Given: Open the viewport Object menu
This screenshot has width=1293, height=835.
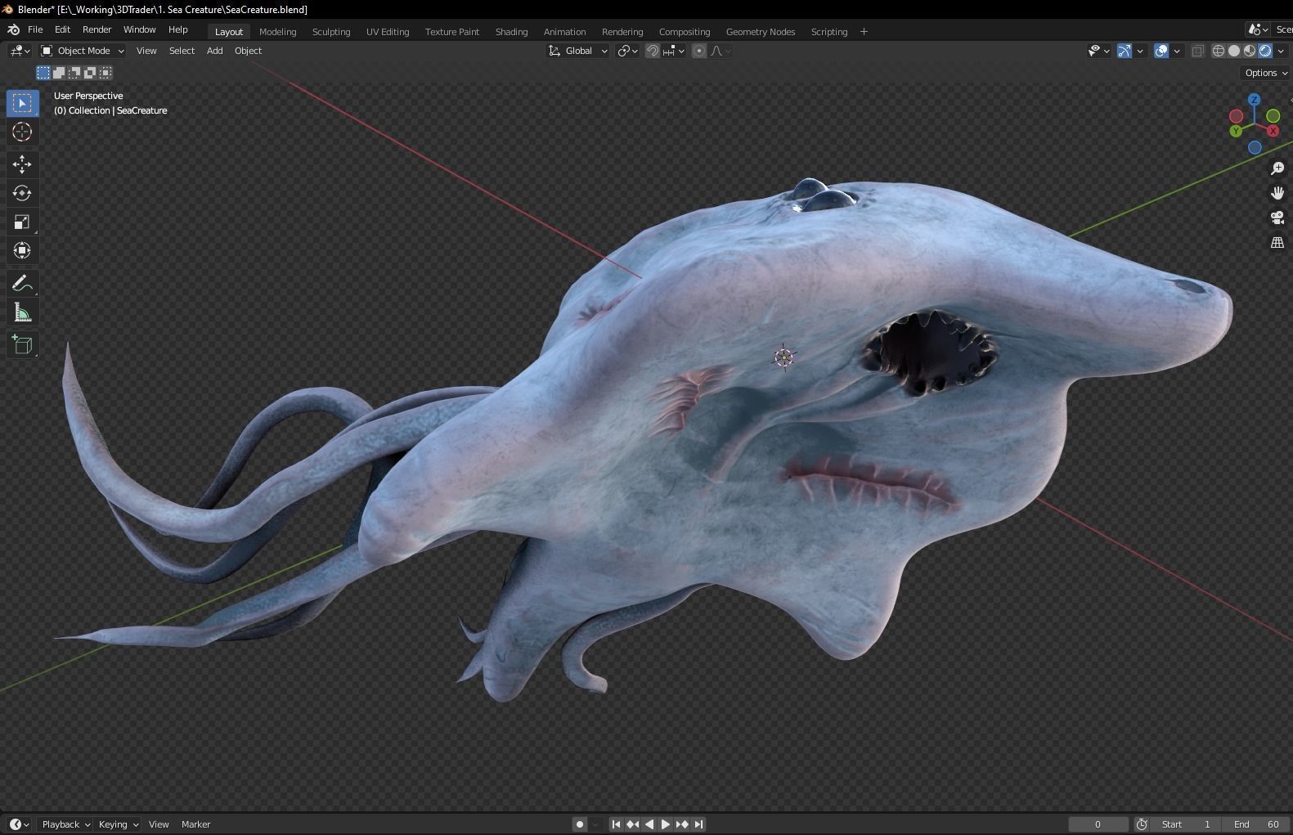Looking at the screenshot, I should 248,51.
